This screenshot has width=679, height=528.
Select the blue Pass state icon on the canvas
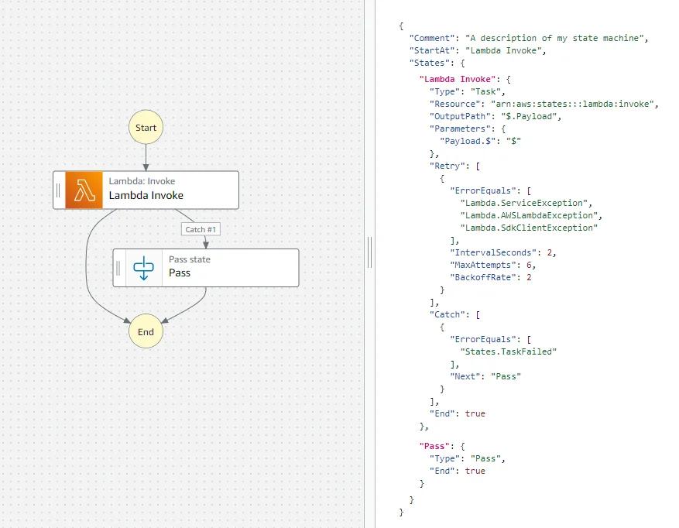pos(144,267)
